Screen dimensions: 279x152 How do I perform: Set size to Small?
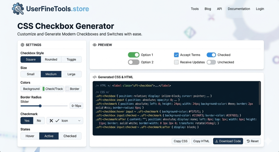(x=31, y=74)
